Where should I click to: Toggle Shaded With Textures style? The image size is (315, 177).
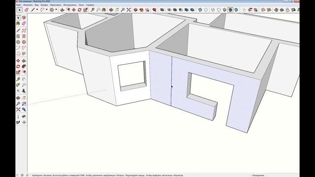(230, 10)
